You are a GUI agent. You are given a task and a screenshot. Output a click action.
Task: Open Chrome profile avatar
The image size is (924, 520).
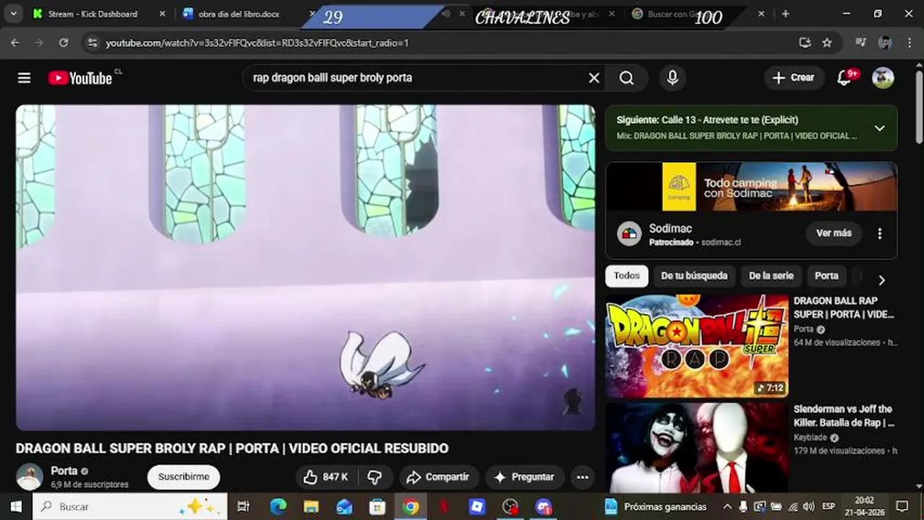pyautogui.click(x=885, y=43)
